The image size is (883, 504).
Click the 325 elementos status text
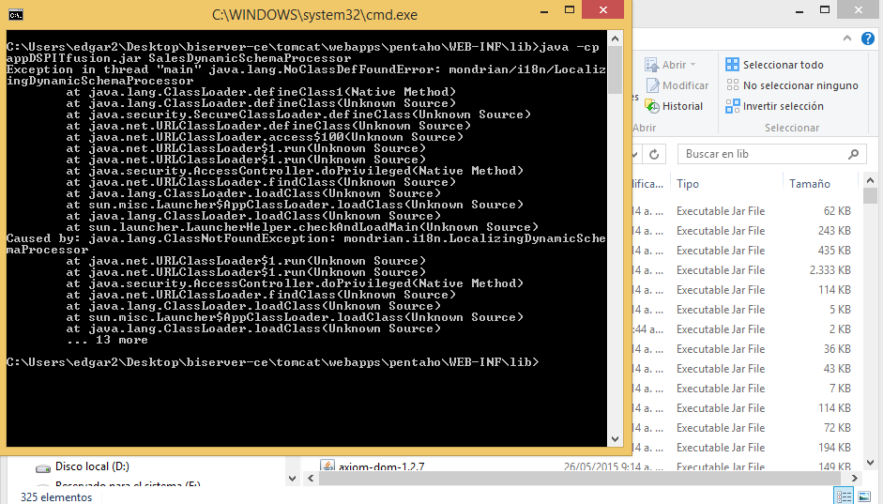coord(56,497)
